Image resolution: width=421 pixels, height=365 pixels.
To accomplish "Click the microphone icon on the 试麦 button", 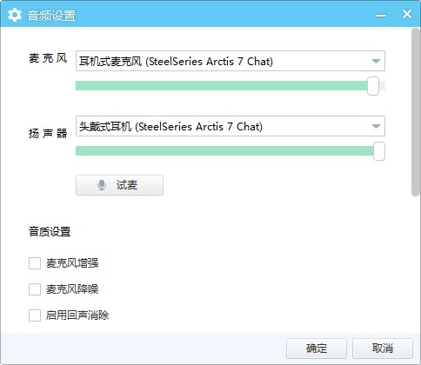I will 102,185.
